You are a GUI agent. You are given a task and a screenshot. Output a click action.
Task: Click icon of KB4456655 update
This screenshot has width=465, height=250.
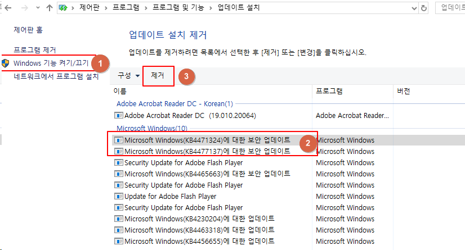(x=119, y=241)
